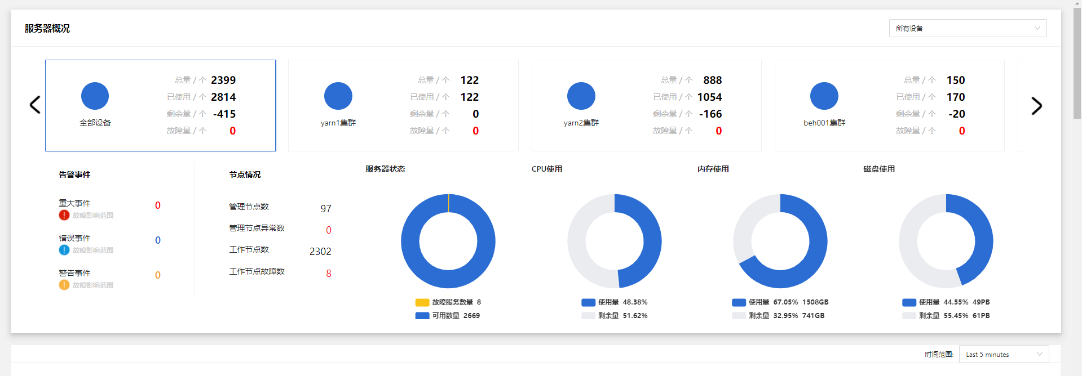Click the 重大事件 count 0
Screen dimensions: 1082x376
158,205
